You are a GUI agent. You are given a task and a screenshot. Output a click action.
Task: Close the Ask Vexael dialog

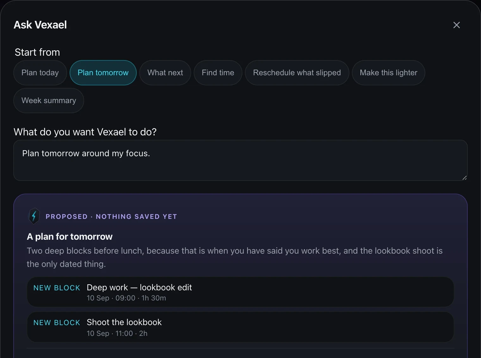456,25
